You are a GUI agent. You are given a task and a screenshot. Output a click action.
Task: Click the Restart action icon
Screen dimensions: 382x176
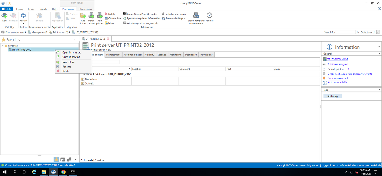[23, 16]
